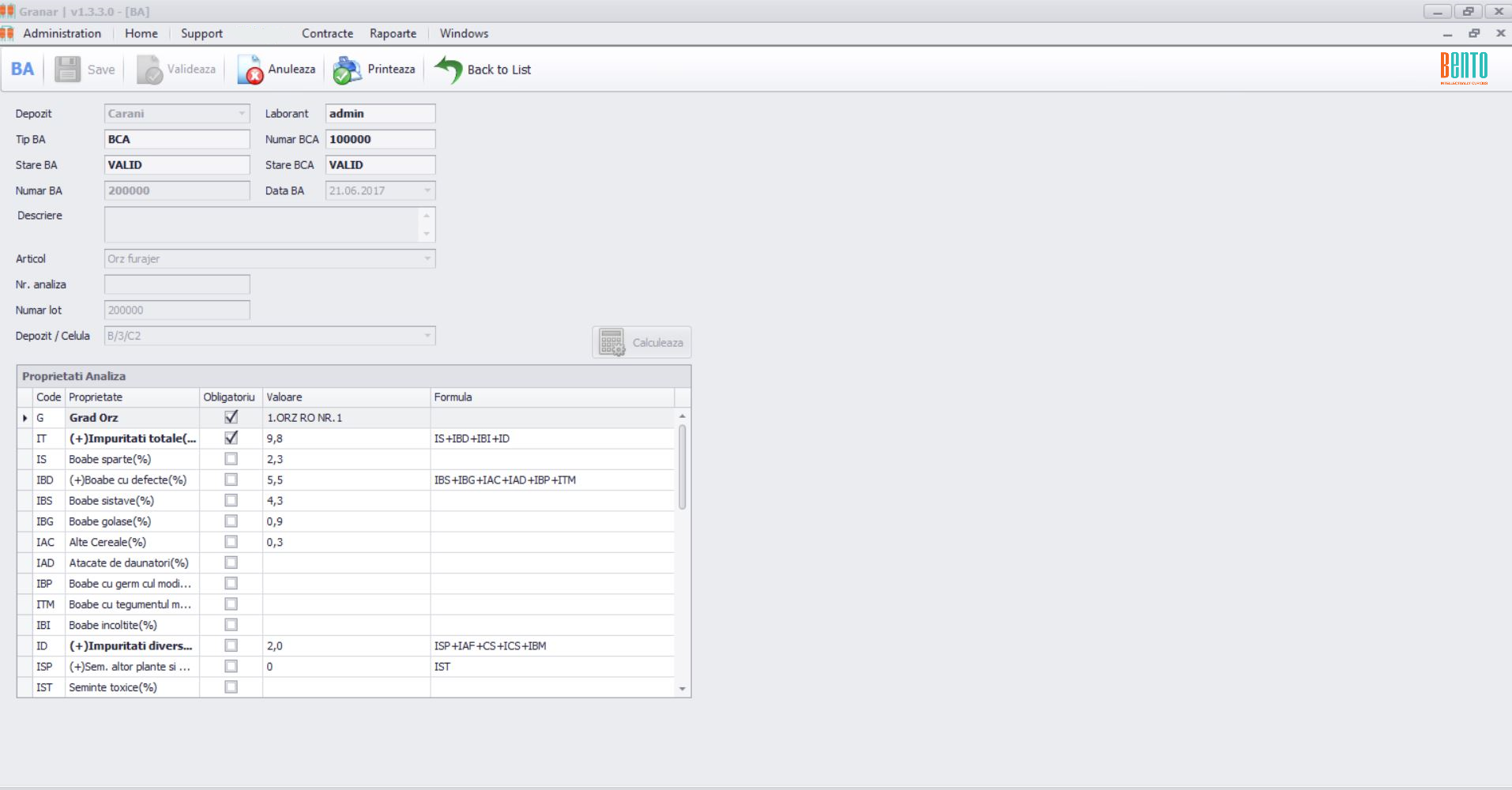Toggle Obligatoriu checkbox for Grad Orz
The height and width of the screenshot is (790, 1512).
click(x=231, y=417)
